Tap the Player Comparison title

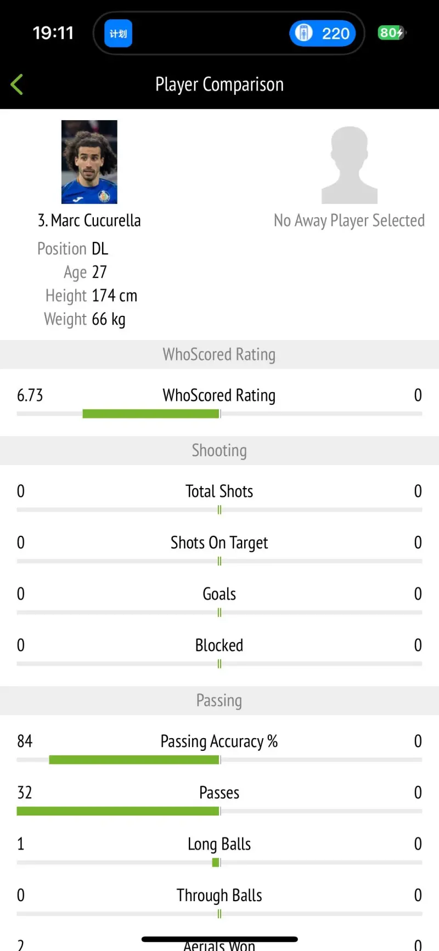tap(219, 84)
